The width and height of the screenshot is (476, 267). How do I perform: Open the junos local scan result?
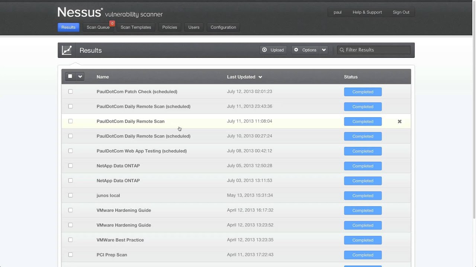[x=108, y=195]
